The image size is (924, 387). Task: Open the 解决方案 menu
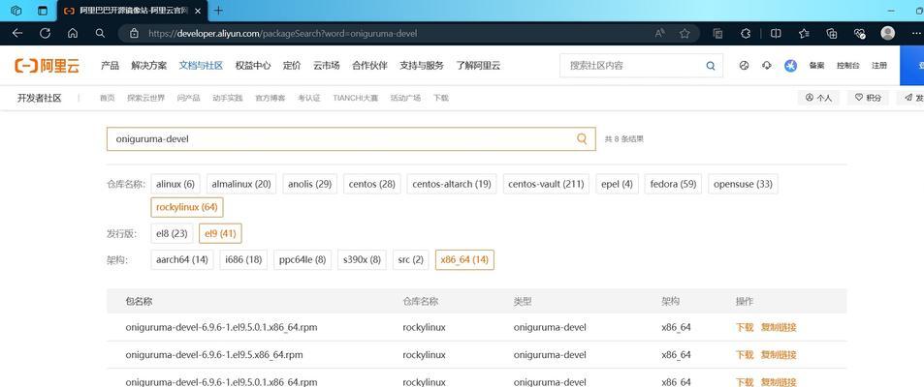(148, 65)
